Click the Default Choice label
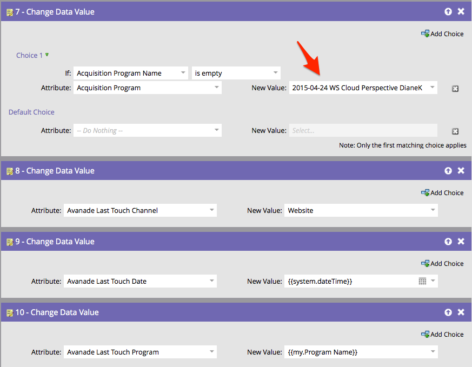Viewport: 472px width, 367px height. point(31,112)
